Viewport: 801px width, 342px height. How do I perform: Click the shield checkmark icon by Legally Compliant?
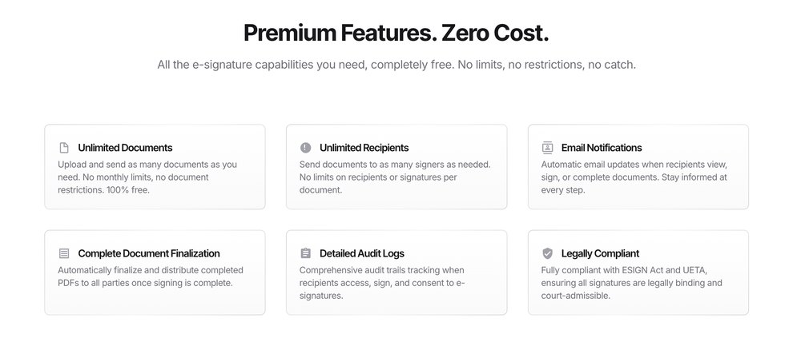tap(547, 253)
